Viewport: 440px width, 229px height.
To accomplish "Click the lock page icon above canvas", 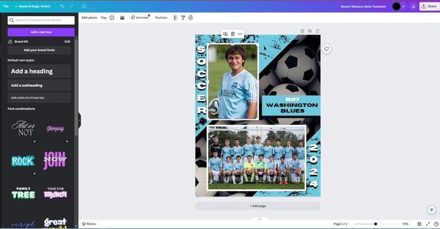I will coord(302,31).
